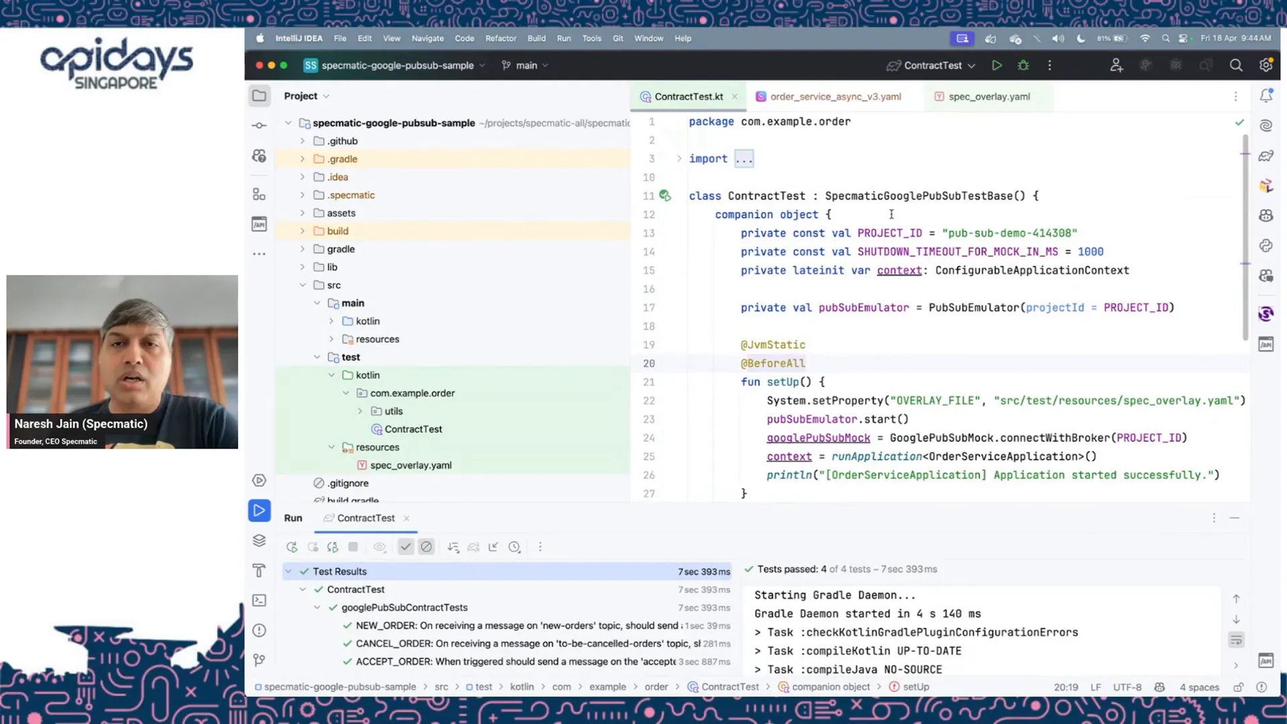Close the ContractTest.kt editor tab
This screenshot has height=724, width=1287.
[x=735, y=97]
